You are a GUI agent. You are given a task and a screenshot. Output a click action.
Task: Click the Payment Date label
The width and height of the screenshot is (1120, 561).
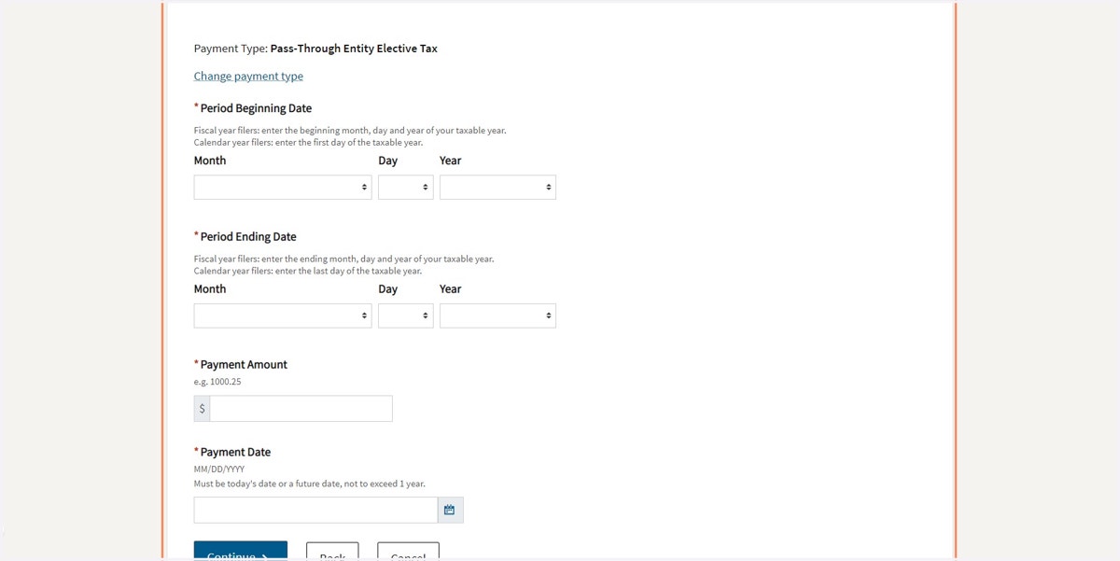[x=235, y=453]
